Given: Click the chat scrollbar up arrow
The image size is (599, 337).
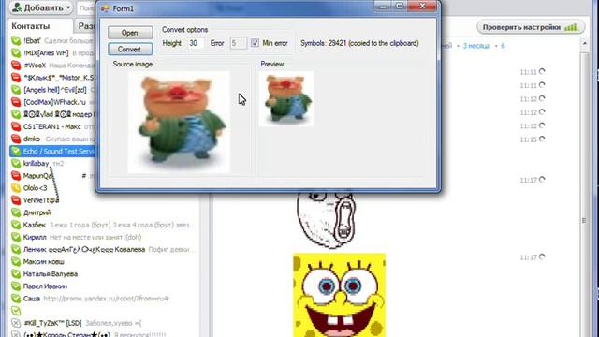Looking at the screenshot, I should tap(584, 44).
